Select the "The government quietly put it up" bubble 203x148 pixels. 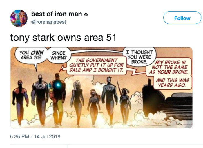coord(96,65)
